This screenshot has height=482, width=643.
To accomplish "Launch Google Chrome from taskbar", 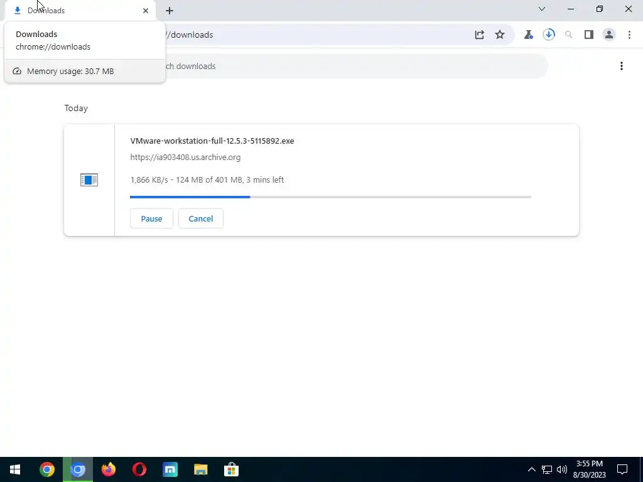I will pos(46,469).
